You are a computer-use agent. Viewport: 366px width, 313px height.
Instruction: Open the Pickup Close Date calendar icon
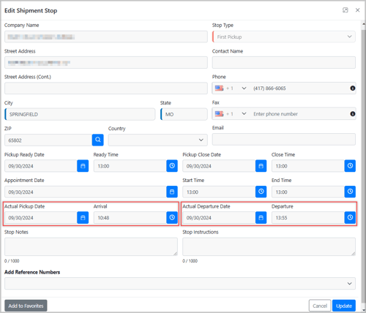261,166
